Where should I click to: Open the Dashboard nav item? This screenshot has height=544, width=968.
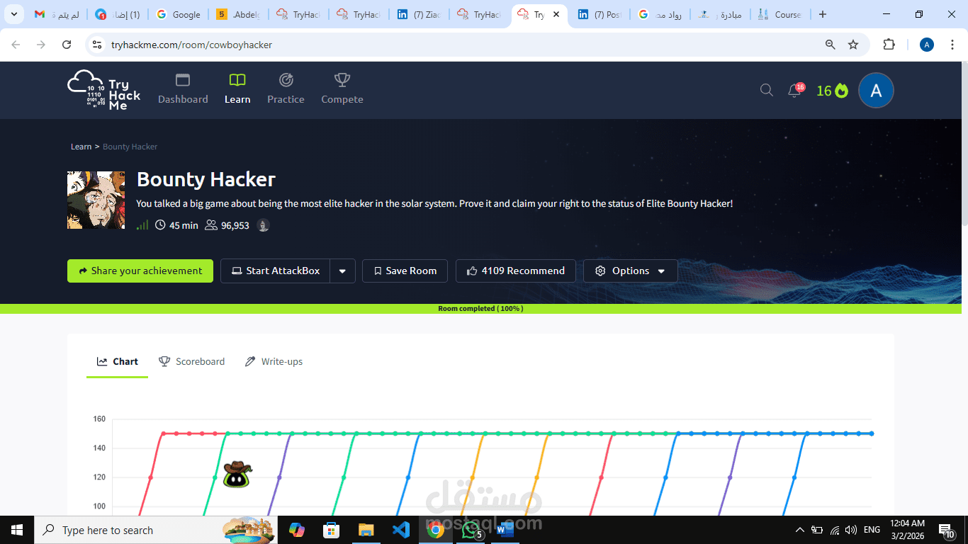[x=183, y=89]
